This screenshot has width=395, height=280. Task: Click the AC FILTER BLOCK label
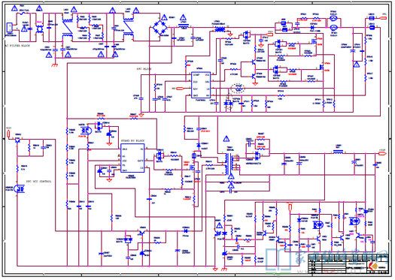pyautogui.click(x=17, y=46)
